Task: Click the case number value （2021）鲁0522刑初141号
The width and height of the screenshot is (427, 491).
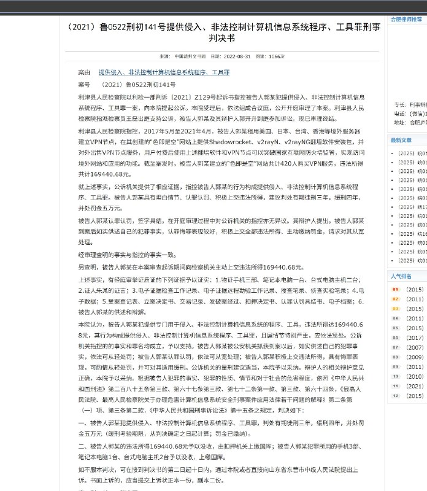Action: coord(137,85)
